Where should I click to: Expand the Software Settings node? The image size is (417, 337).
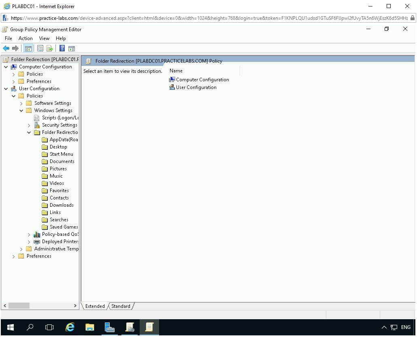click(21, 104)
